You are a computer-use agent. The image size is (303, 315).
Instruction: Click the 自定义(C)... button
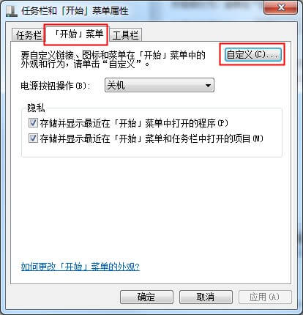click(x=252, y=54)
